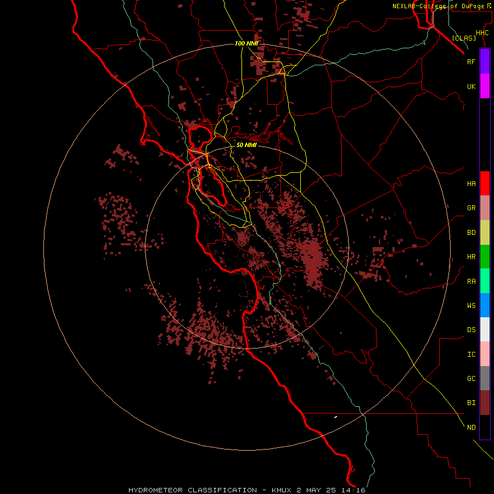The image size is (494, 494).
Task: Click the HA legend label
Action: [x=471, y=184]
